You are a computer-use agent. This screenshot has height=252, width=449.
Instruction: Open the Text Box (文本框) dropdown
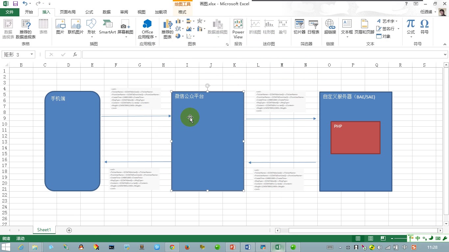[x=347, y=37]
